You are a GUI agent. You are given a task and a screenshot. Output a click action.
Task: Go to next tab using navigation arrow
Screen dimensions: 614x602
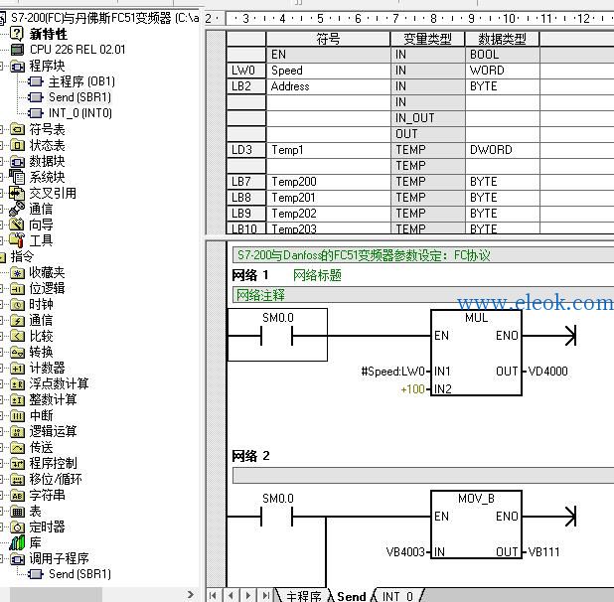(x=248, y=595)
